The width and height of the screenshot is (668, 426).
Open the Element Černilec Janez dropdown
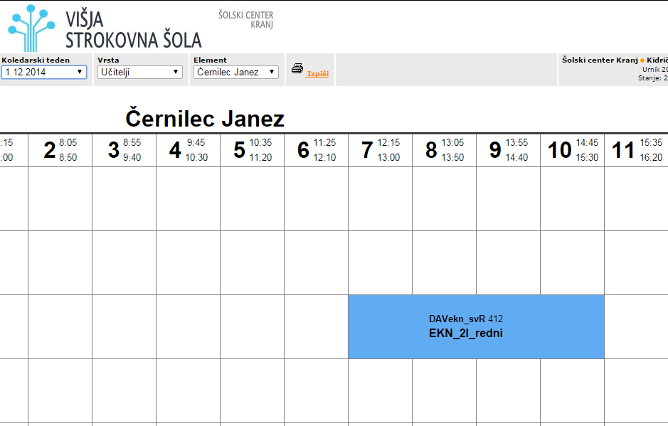(x=236, y=72)
